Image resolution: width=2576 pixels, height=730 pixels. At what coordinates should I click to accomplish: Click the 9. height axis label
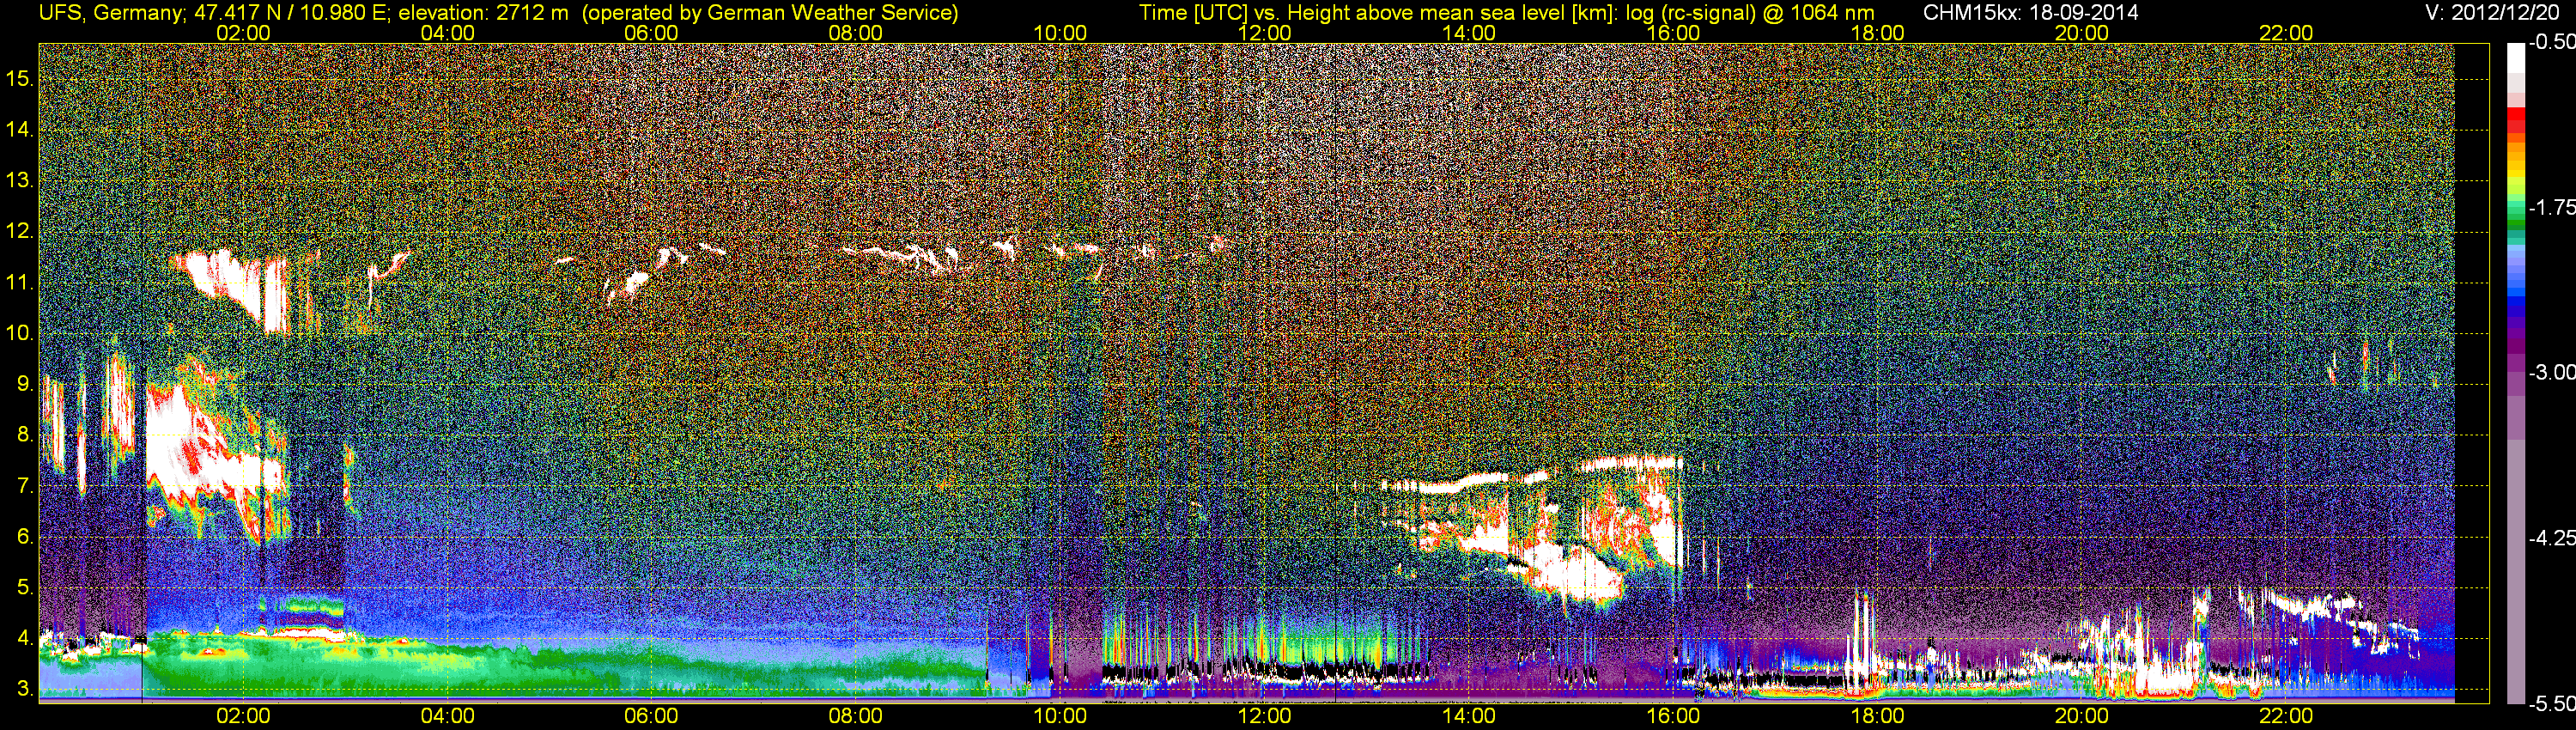pyautogui.click(x=25, y=384)
